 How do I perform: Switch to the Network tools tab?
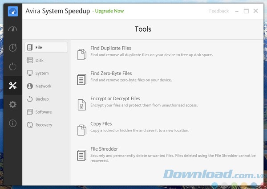(43, 86)
